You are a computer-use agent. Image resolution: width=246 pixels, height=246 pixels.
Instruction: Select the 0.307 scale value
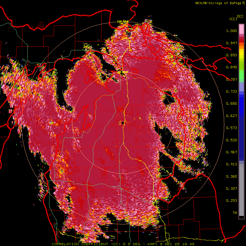point(232,189)
